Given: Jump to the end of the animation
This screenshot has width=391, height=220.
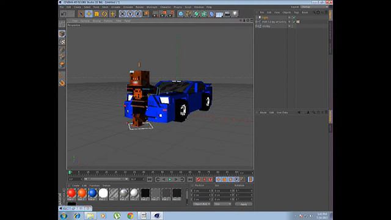Looking at the screenshot, I should [x=190, y=179].
